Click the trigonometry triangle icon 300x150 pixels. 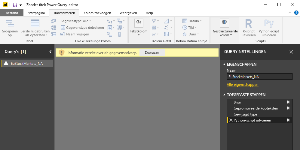[x=166, y=21]
